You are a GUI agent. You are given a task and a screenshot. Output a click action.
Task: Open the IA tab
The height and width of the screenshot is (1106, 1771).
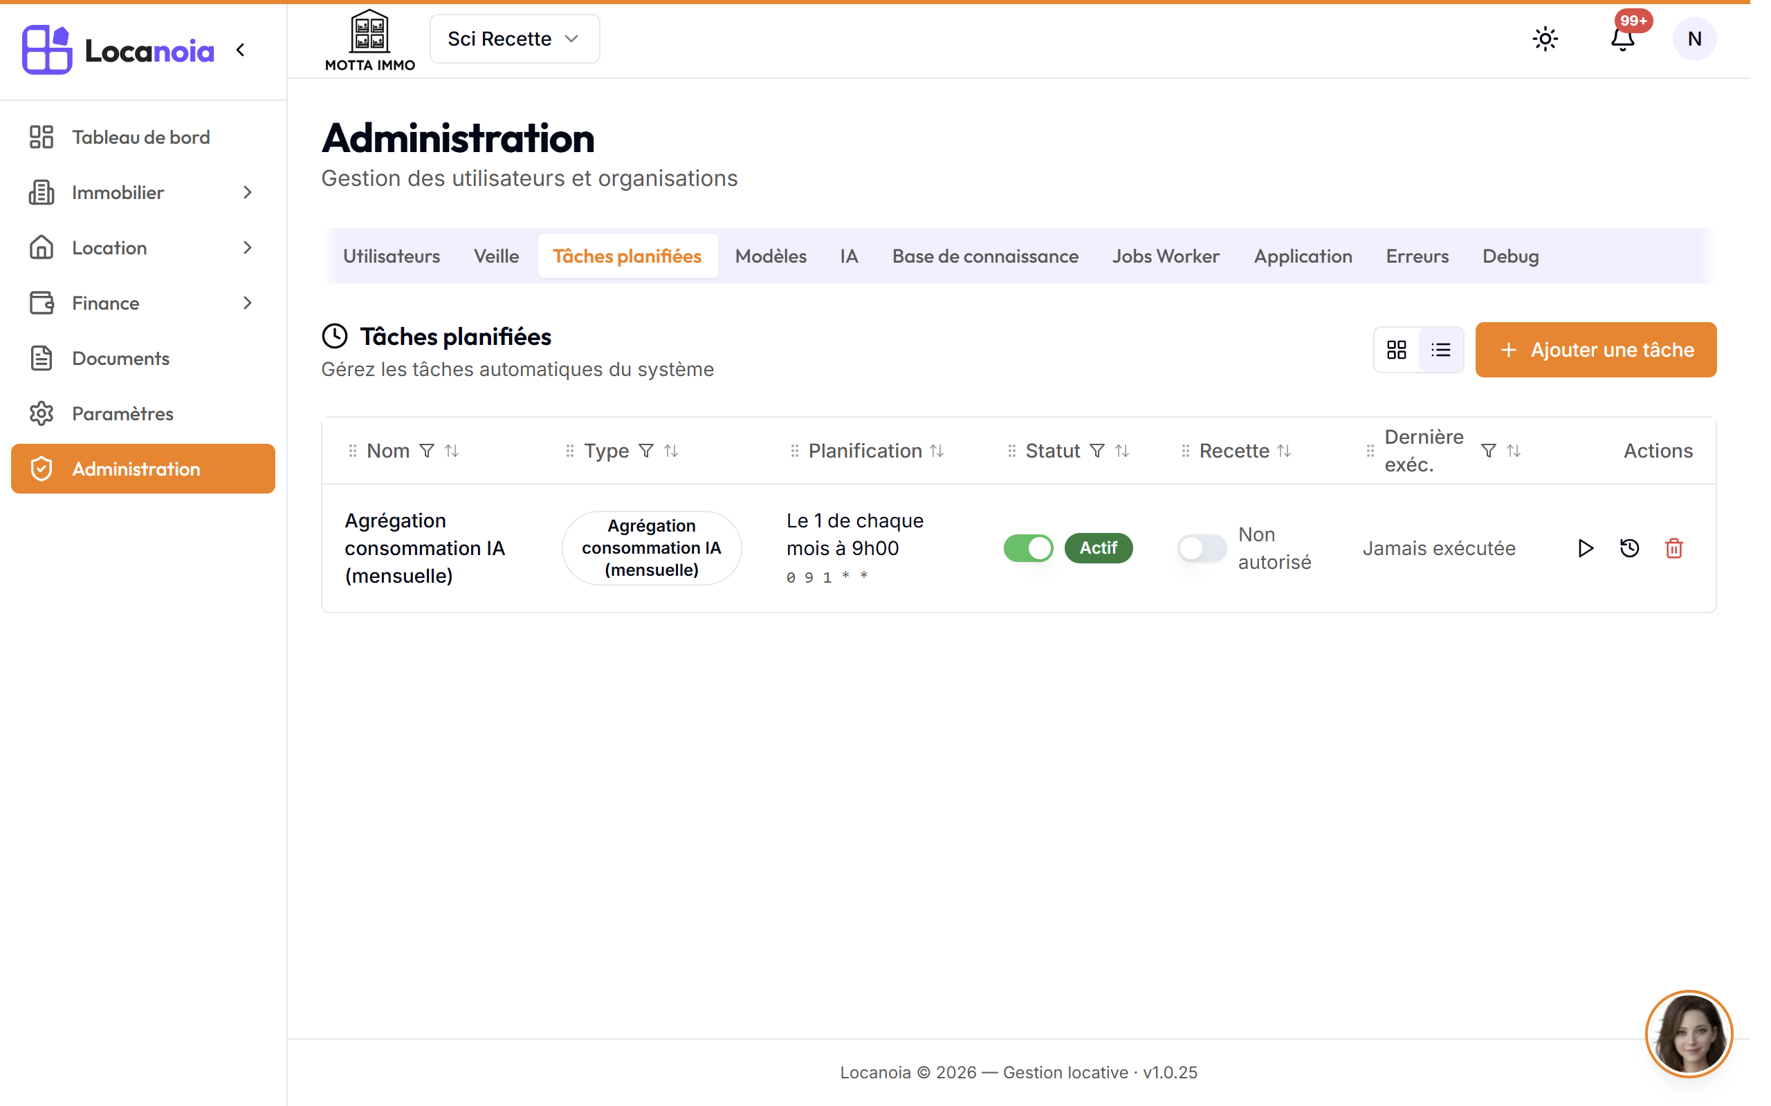[x=849, y=256]
